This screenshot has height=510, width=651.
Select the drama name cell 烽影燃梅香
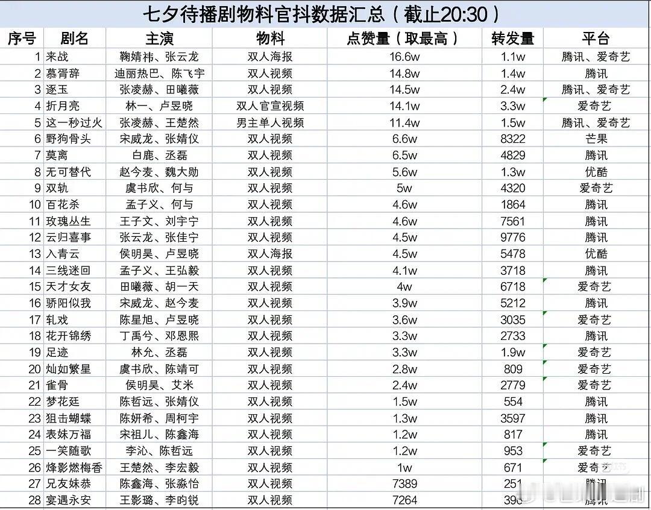pos(74,467)
